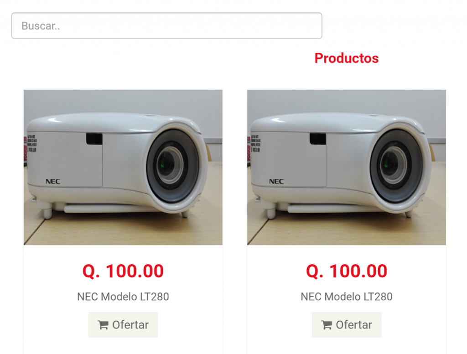The width and height of the screenshot is (467, 354).
Task: Click the black vent slot on left projector
Action: (94, 139)
